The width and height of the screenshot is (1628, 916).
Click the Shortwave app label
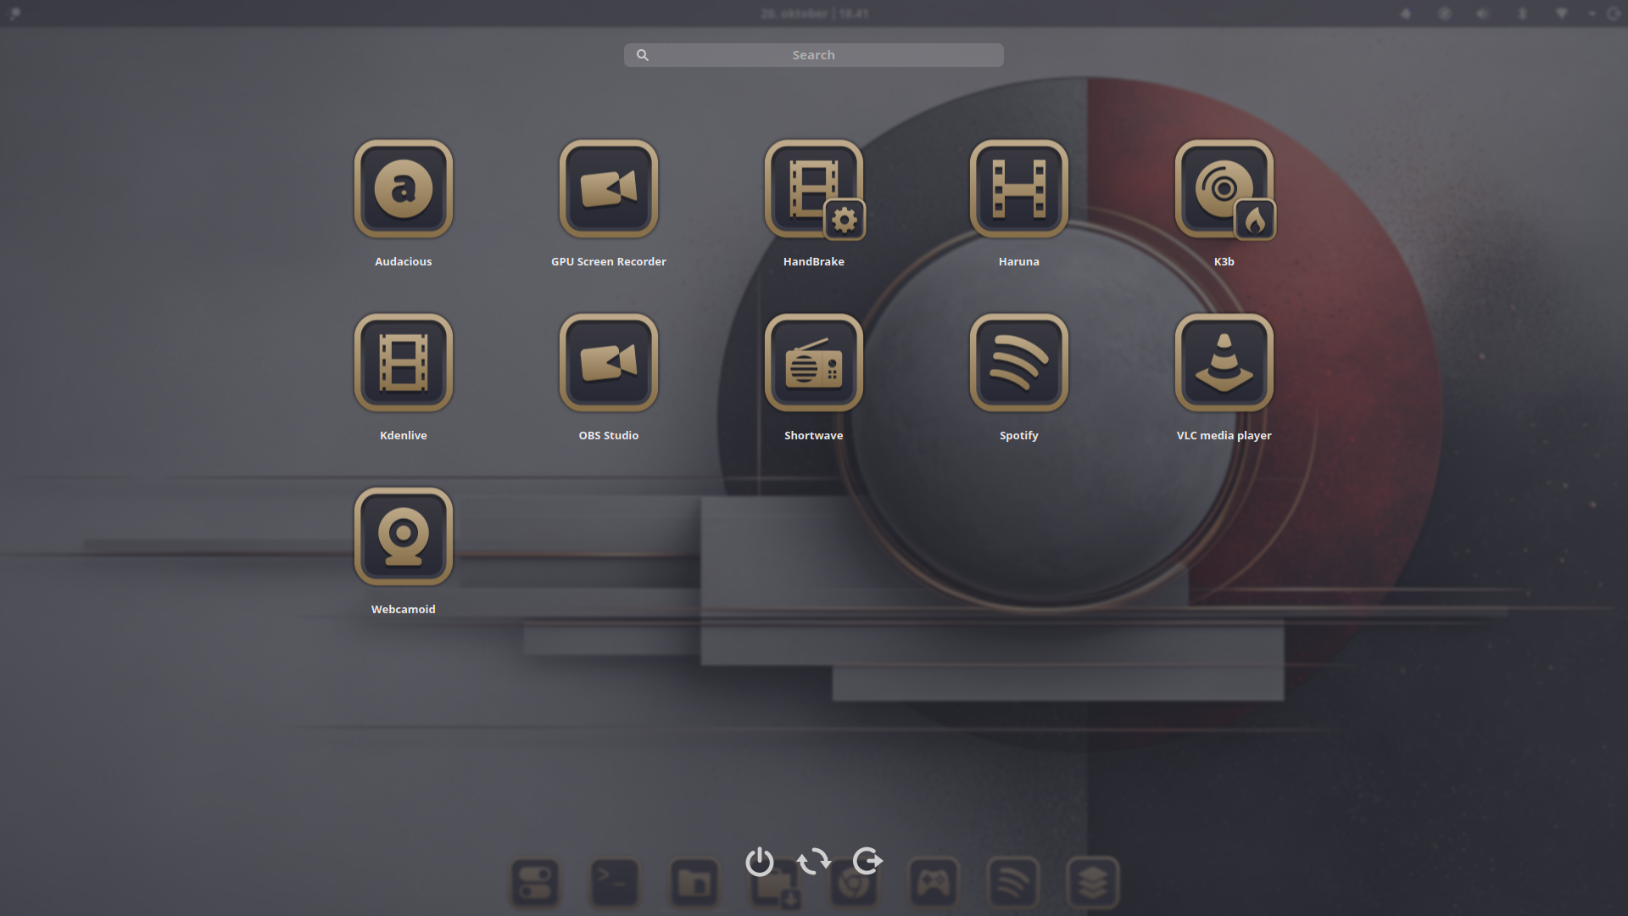click(814, 435)
